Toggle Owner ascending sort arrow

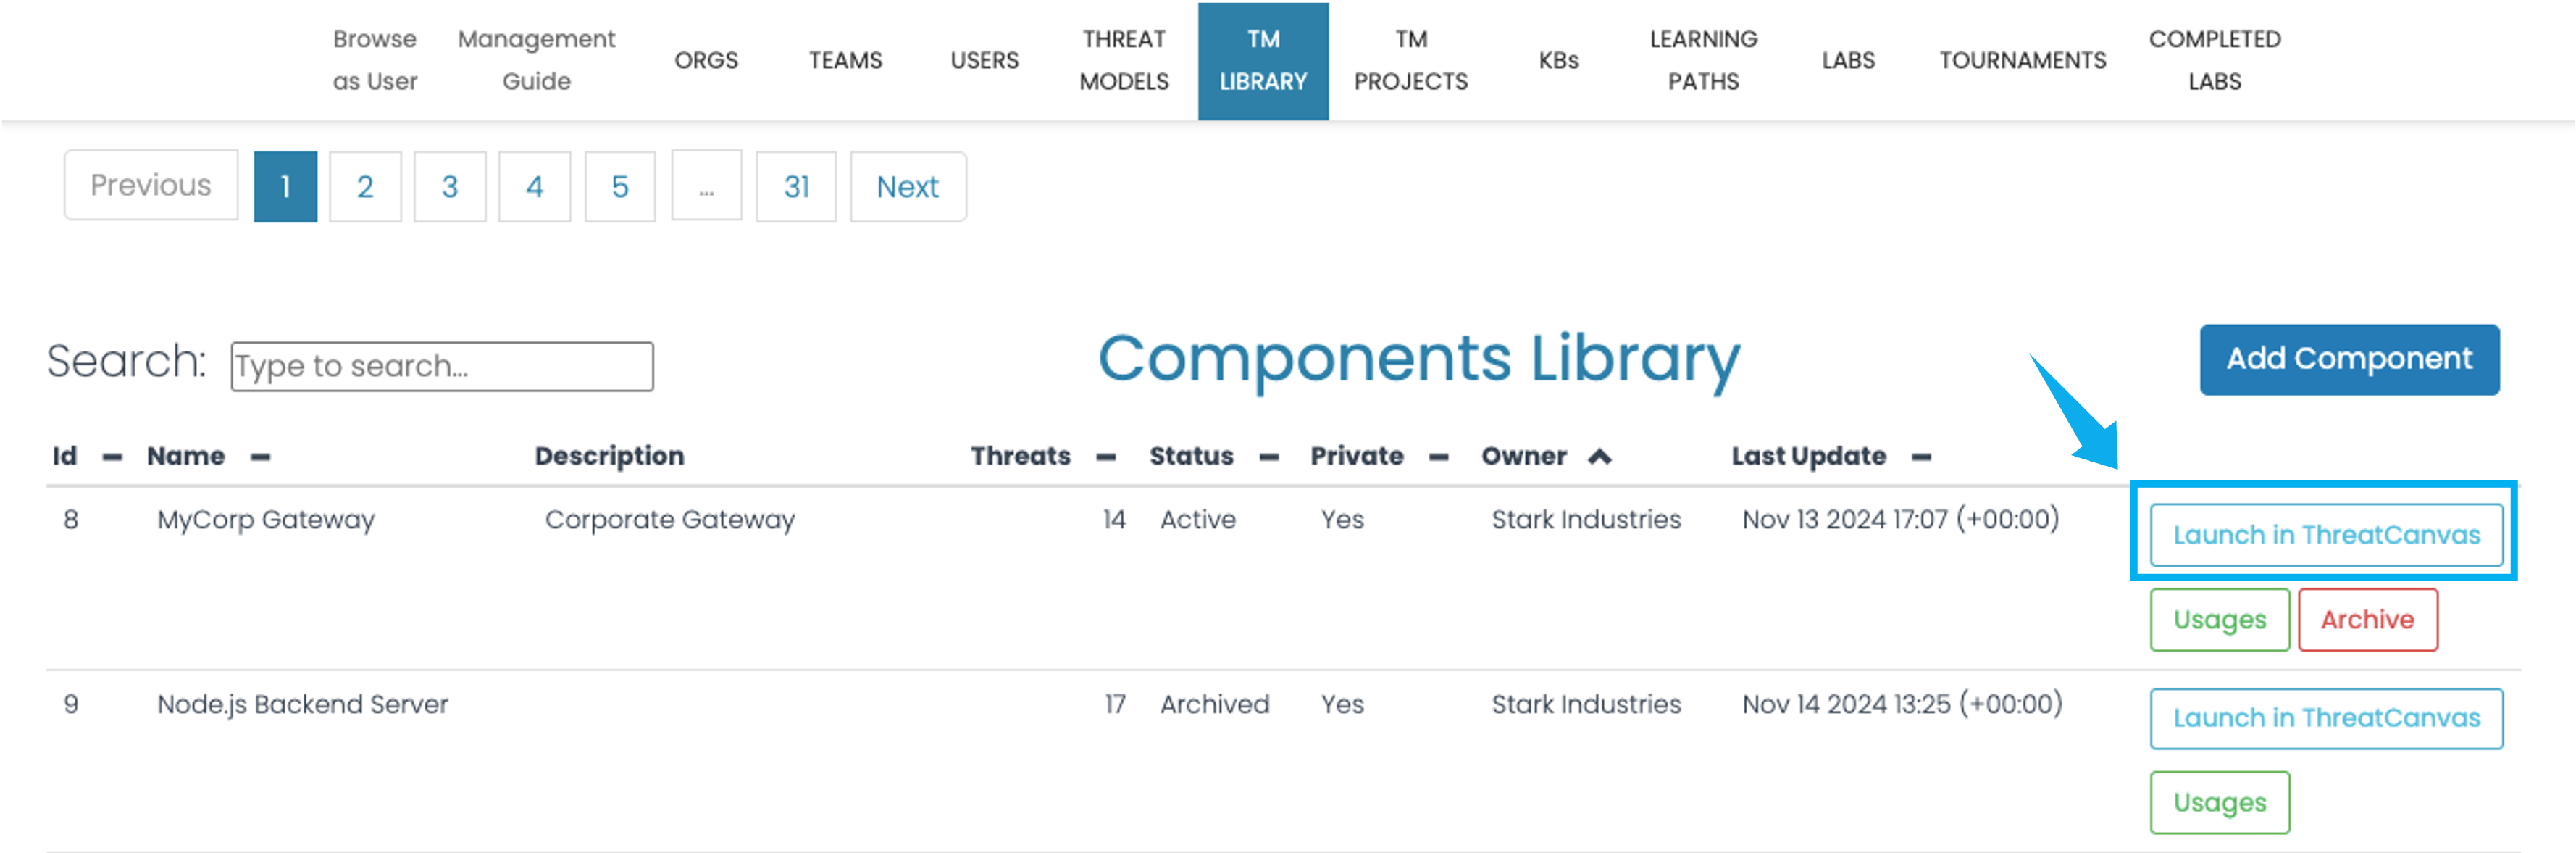pos(1599,457)
